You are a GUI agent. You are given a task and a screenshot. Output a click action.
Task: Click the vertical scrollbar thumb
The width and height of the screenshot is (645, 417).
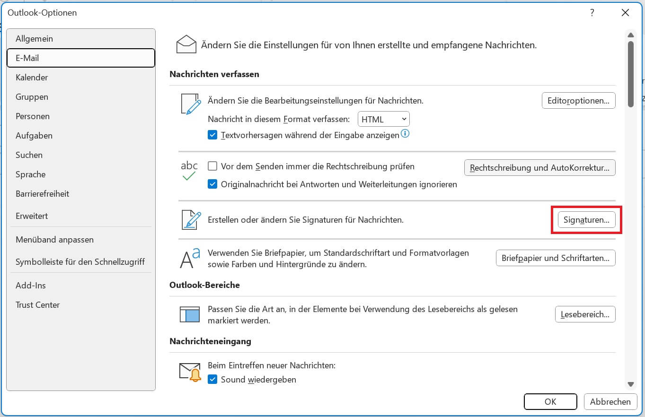click(x=630, y=74)
